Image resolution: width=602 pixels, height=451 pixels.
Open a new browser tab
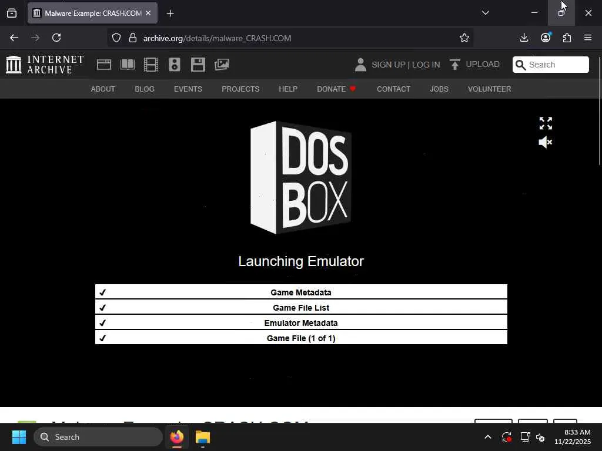170,14
